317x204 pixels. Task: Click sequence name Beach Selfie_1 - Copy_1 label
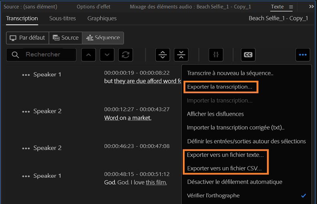pos(278,18)
